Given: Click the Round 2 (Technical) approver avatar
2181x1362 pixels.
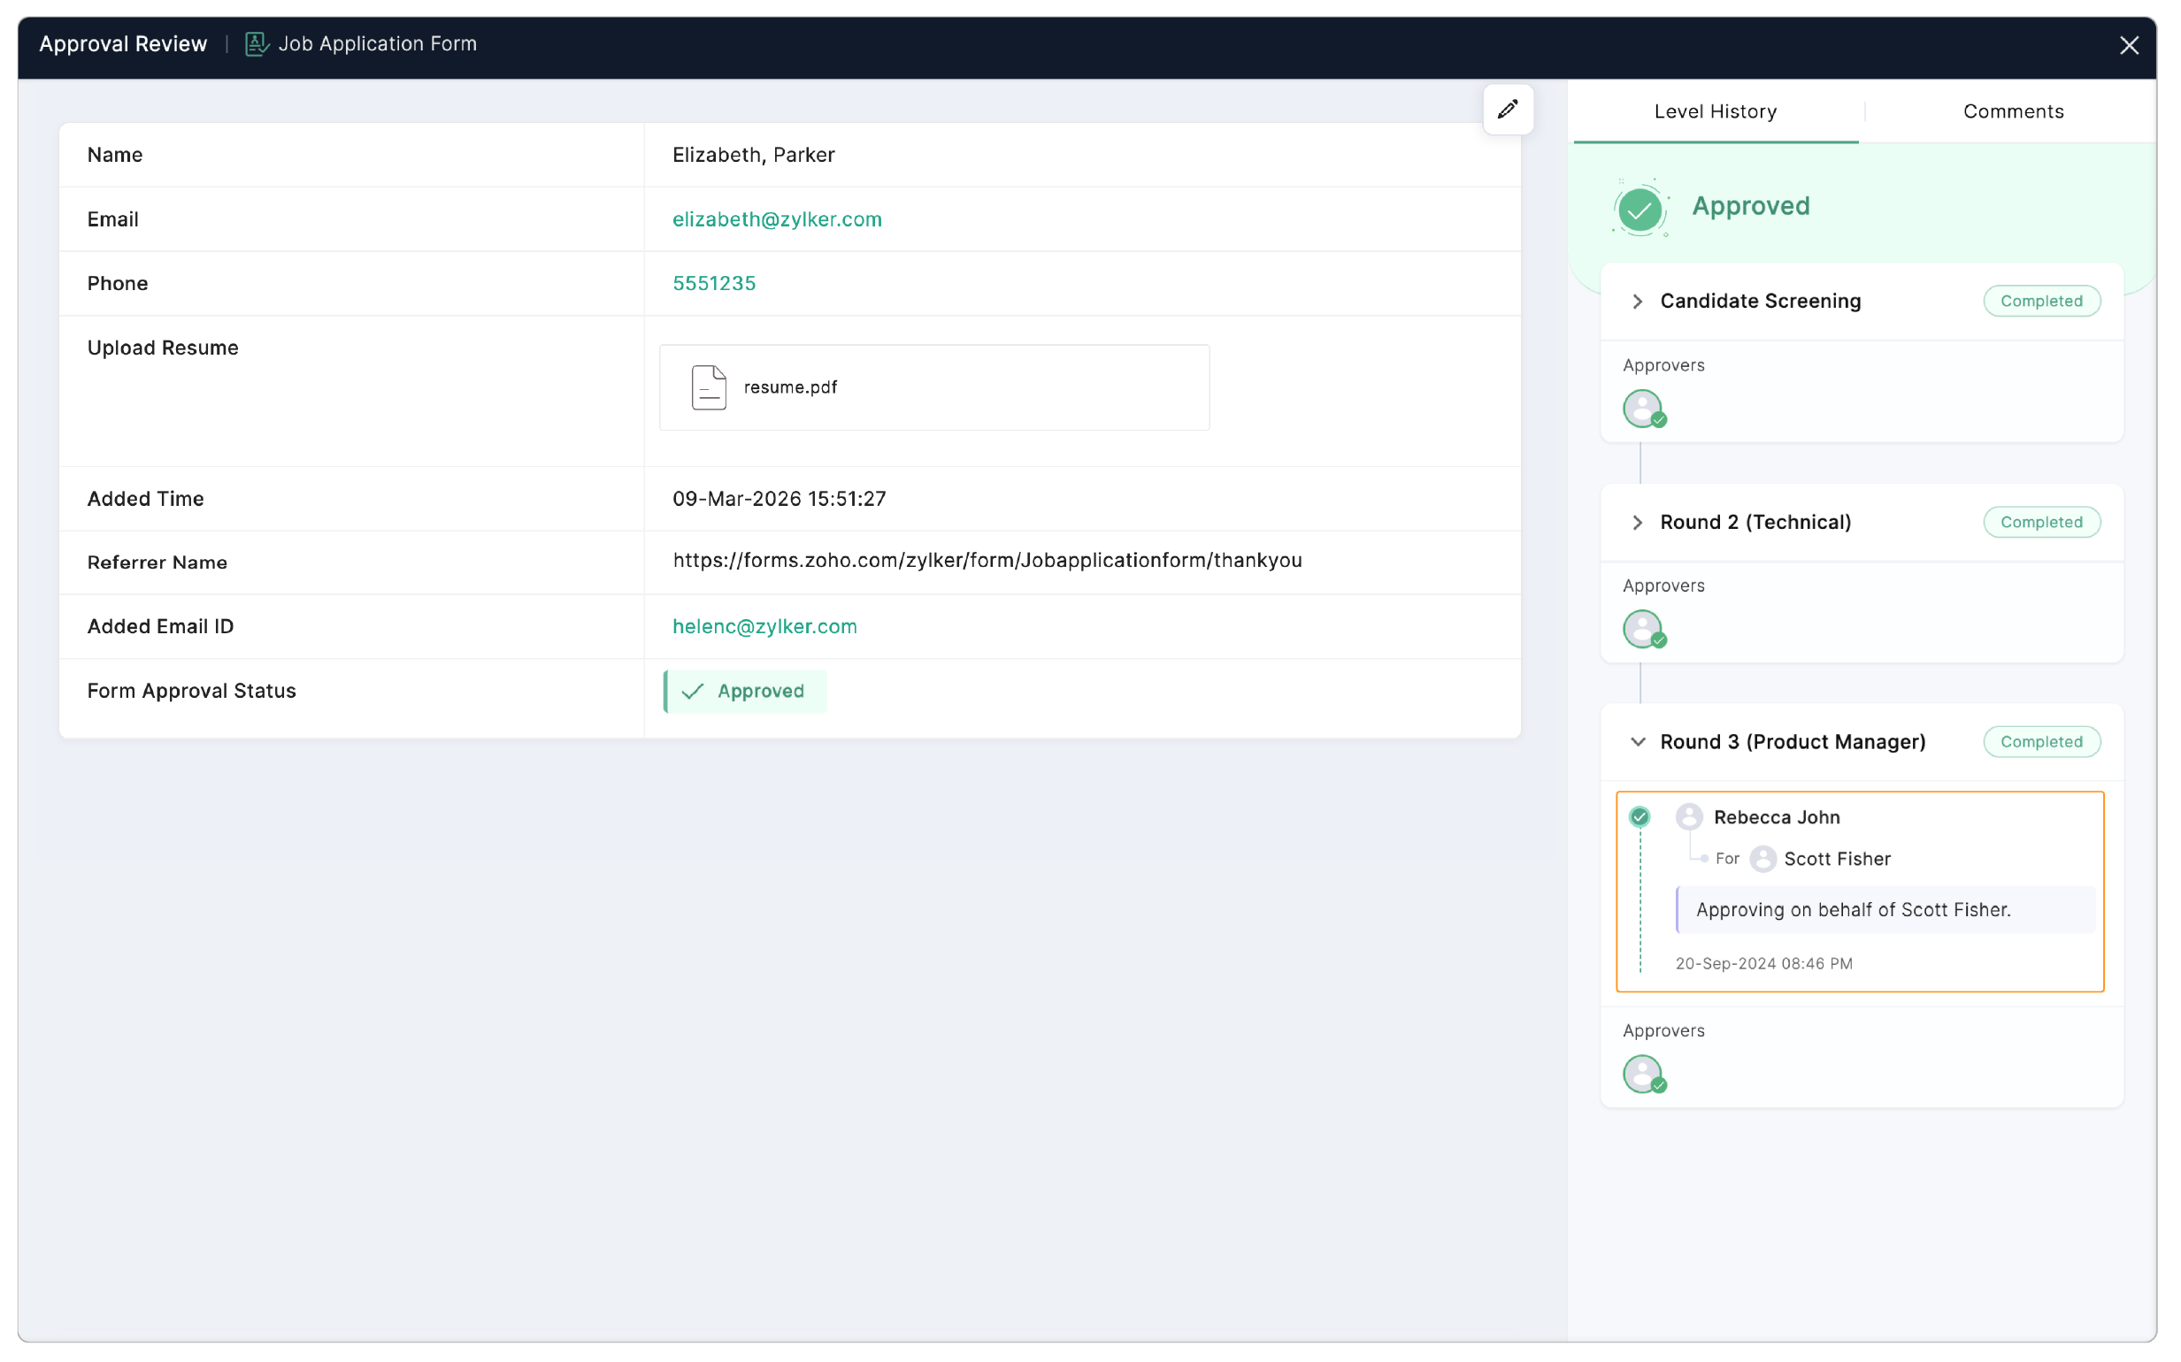Looking at the screenshot, I should (1643, 629).
